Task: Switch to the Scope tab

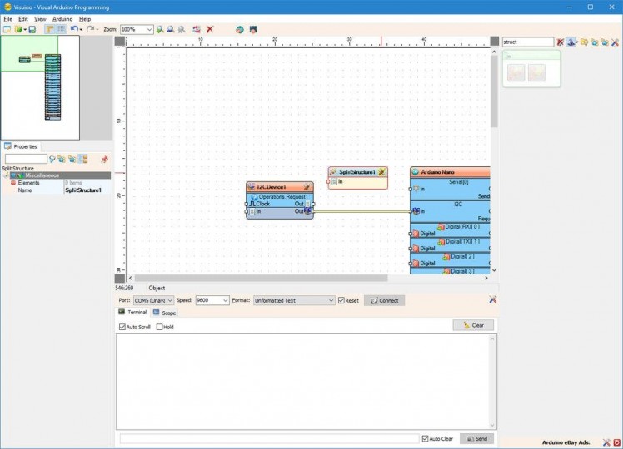Action: [164, 313]
